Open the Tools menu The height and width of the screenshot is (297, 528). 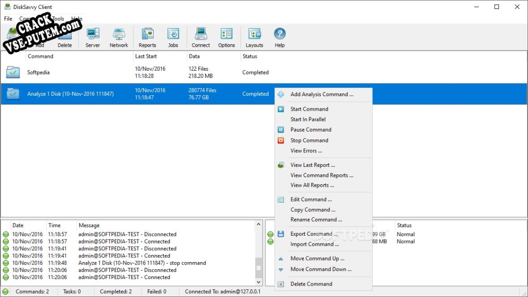58,18
